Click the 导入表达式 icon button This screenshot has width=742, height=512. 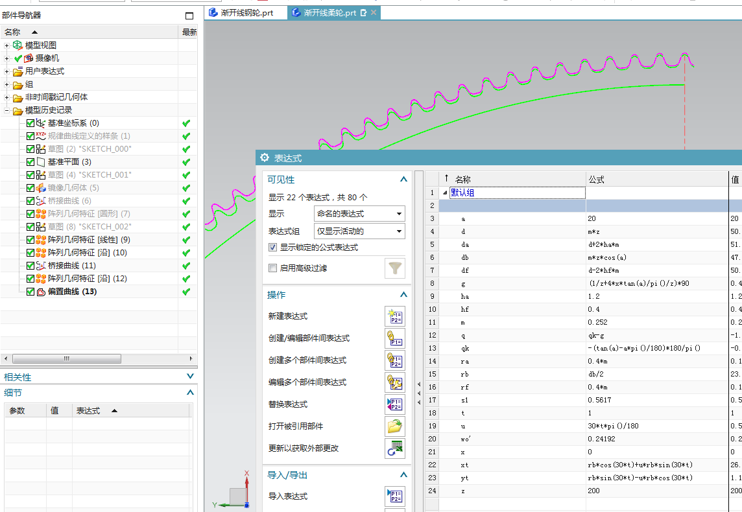point(394,496)
